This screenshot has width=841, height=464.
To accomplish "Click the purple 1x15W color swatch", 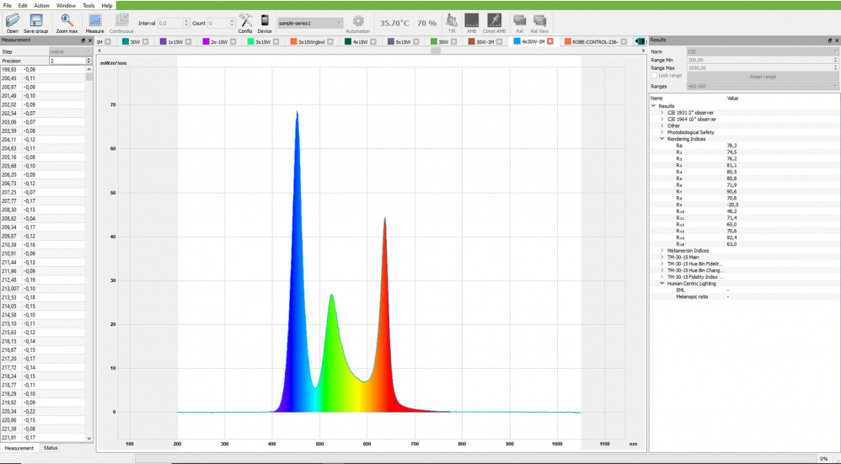I will click(163, 41).
